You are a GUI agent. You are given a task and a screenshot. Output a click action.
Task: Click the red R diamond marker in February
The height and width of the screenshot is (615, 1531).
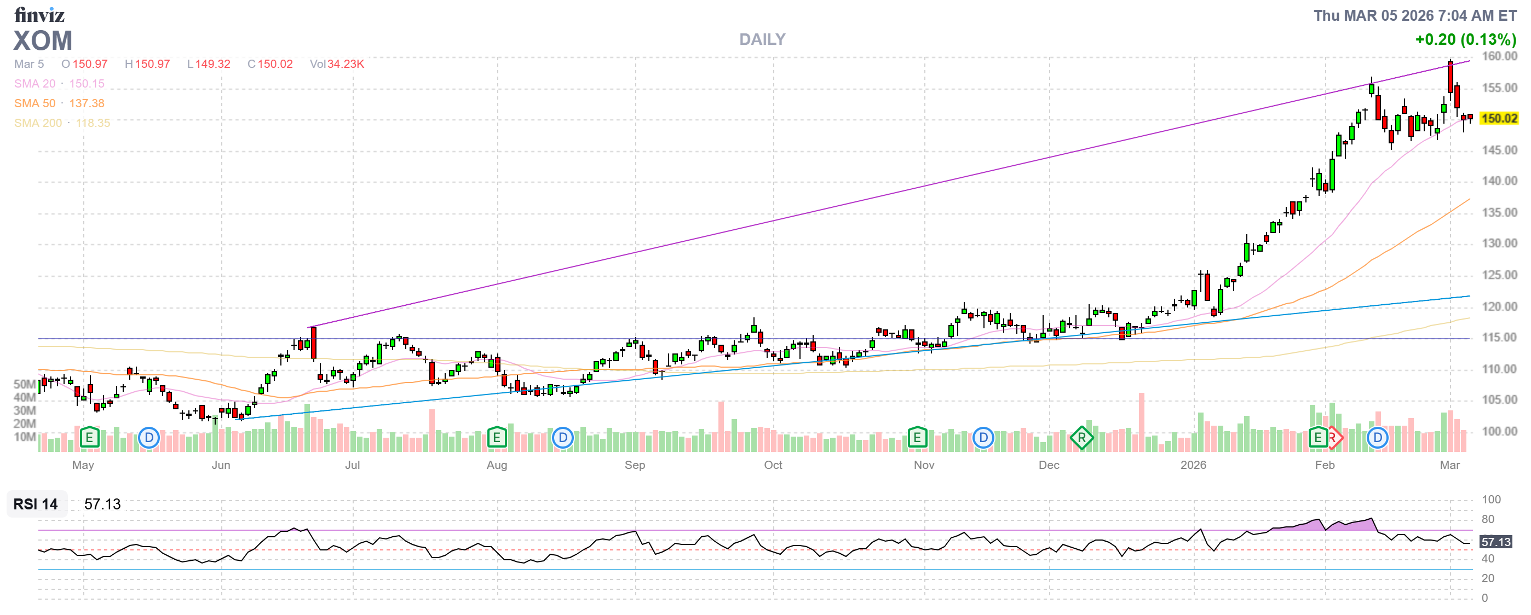(x=1335, y=438)
